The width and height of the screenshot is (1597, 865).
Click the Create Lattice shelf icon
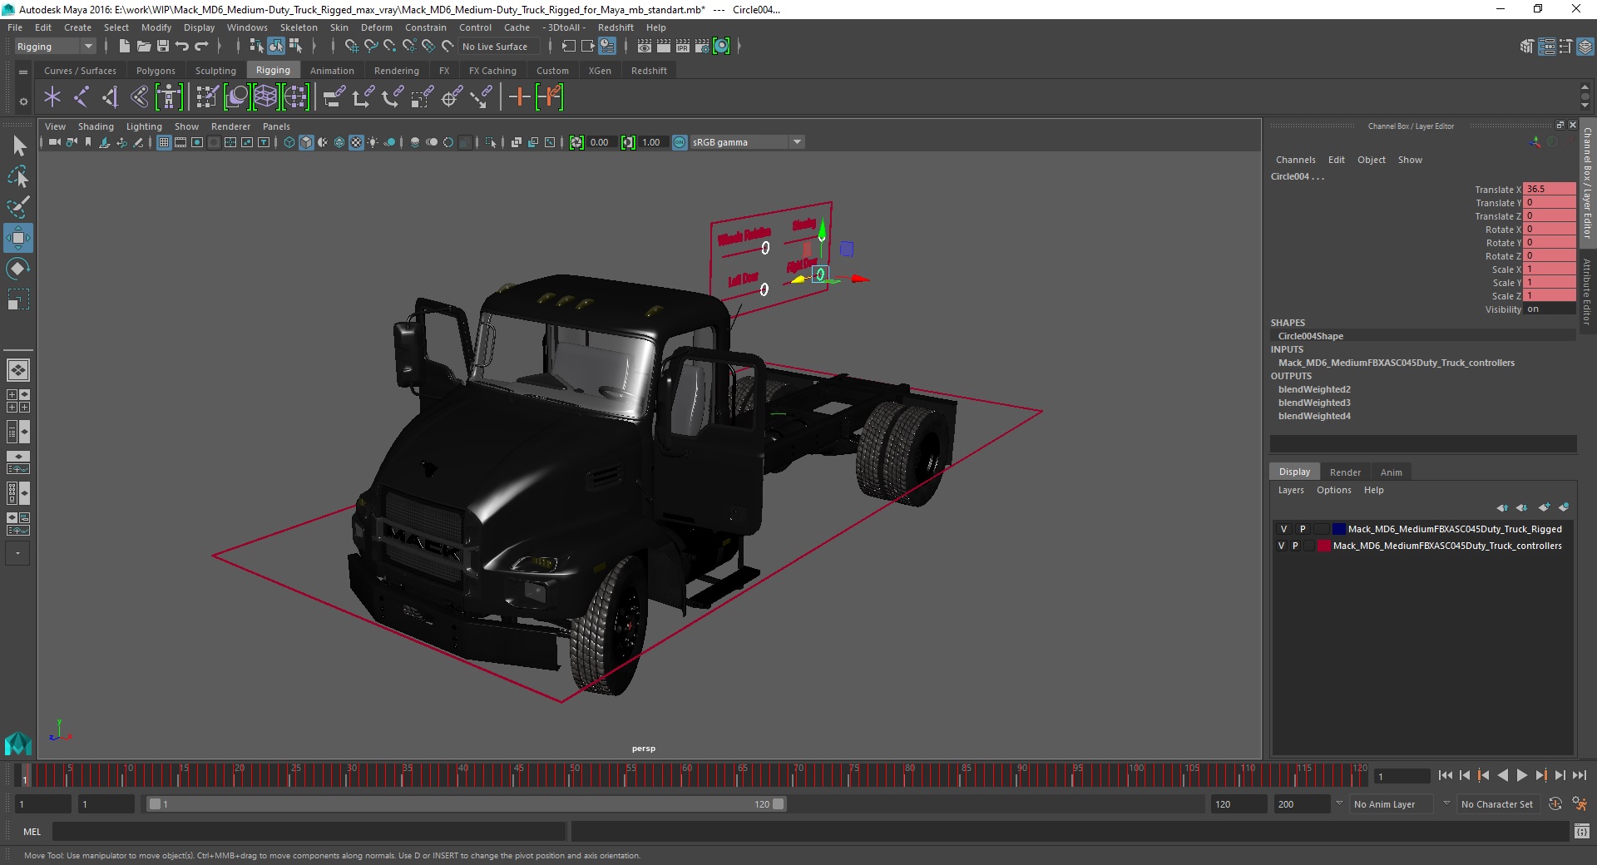265,97
